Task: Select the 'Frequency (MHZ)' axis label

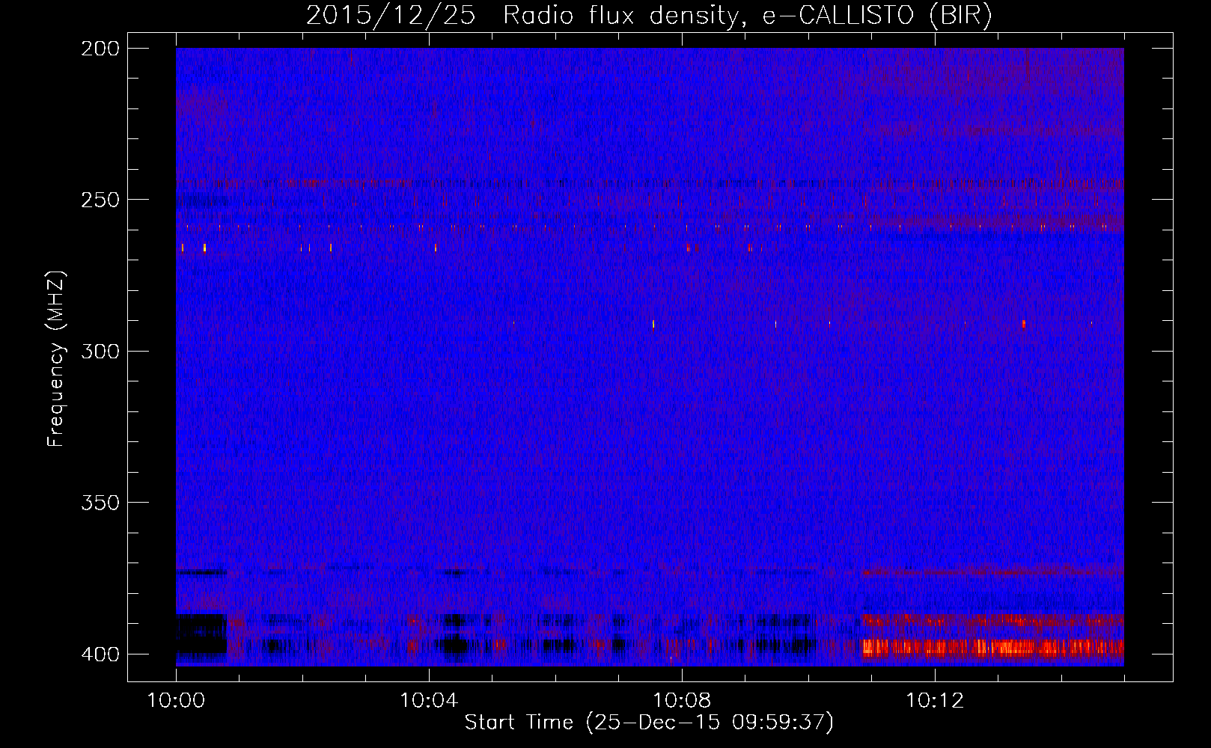Action: pyautogui.click(x=56, y=358)
